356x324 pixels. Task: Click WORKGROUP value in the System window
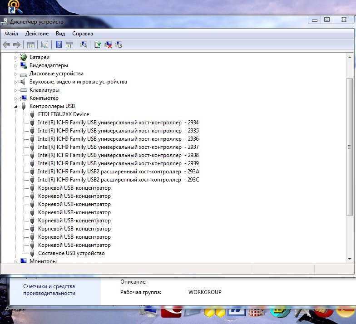coord(205,292)
